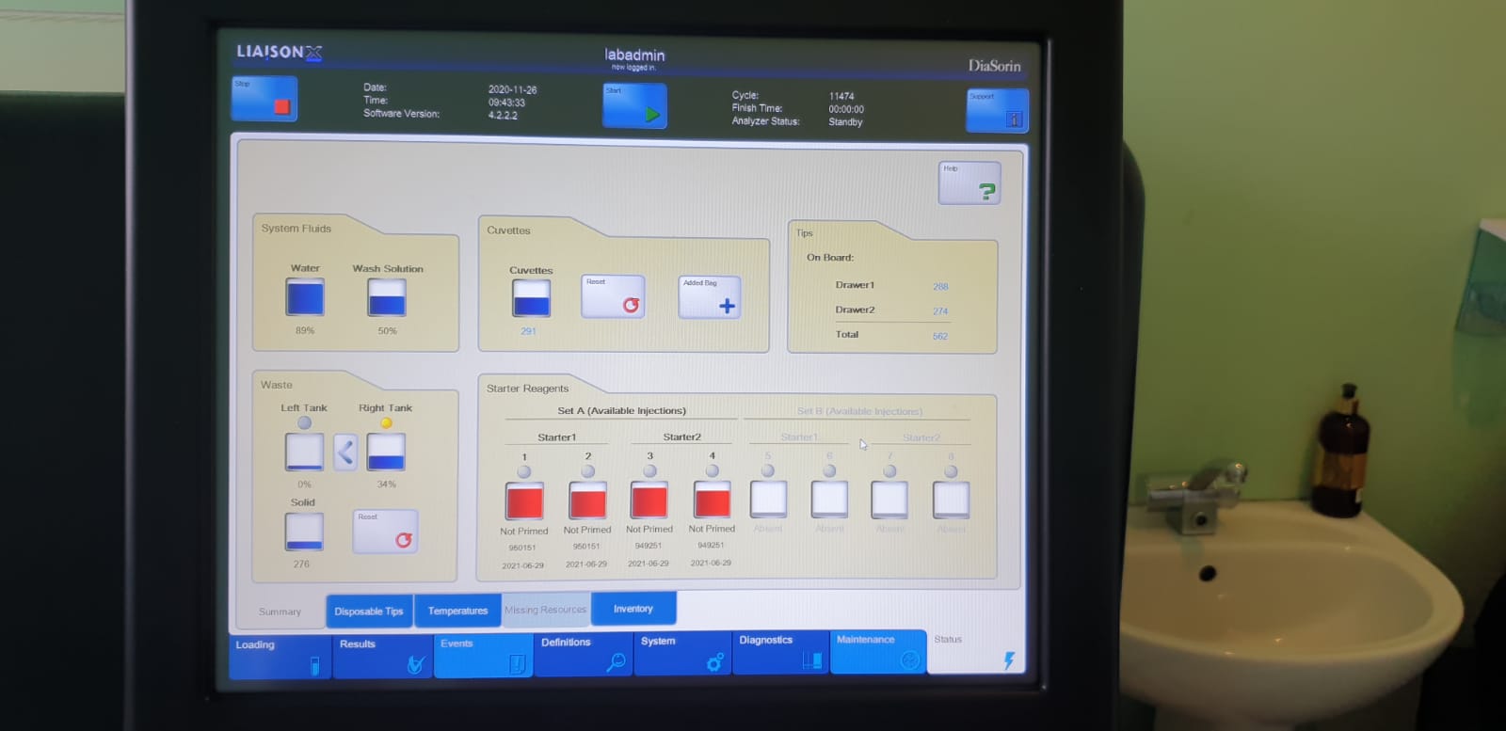Open Help with the question mark
The height and width of the screenshot is (731, 1506).
(x=969, y=183)
